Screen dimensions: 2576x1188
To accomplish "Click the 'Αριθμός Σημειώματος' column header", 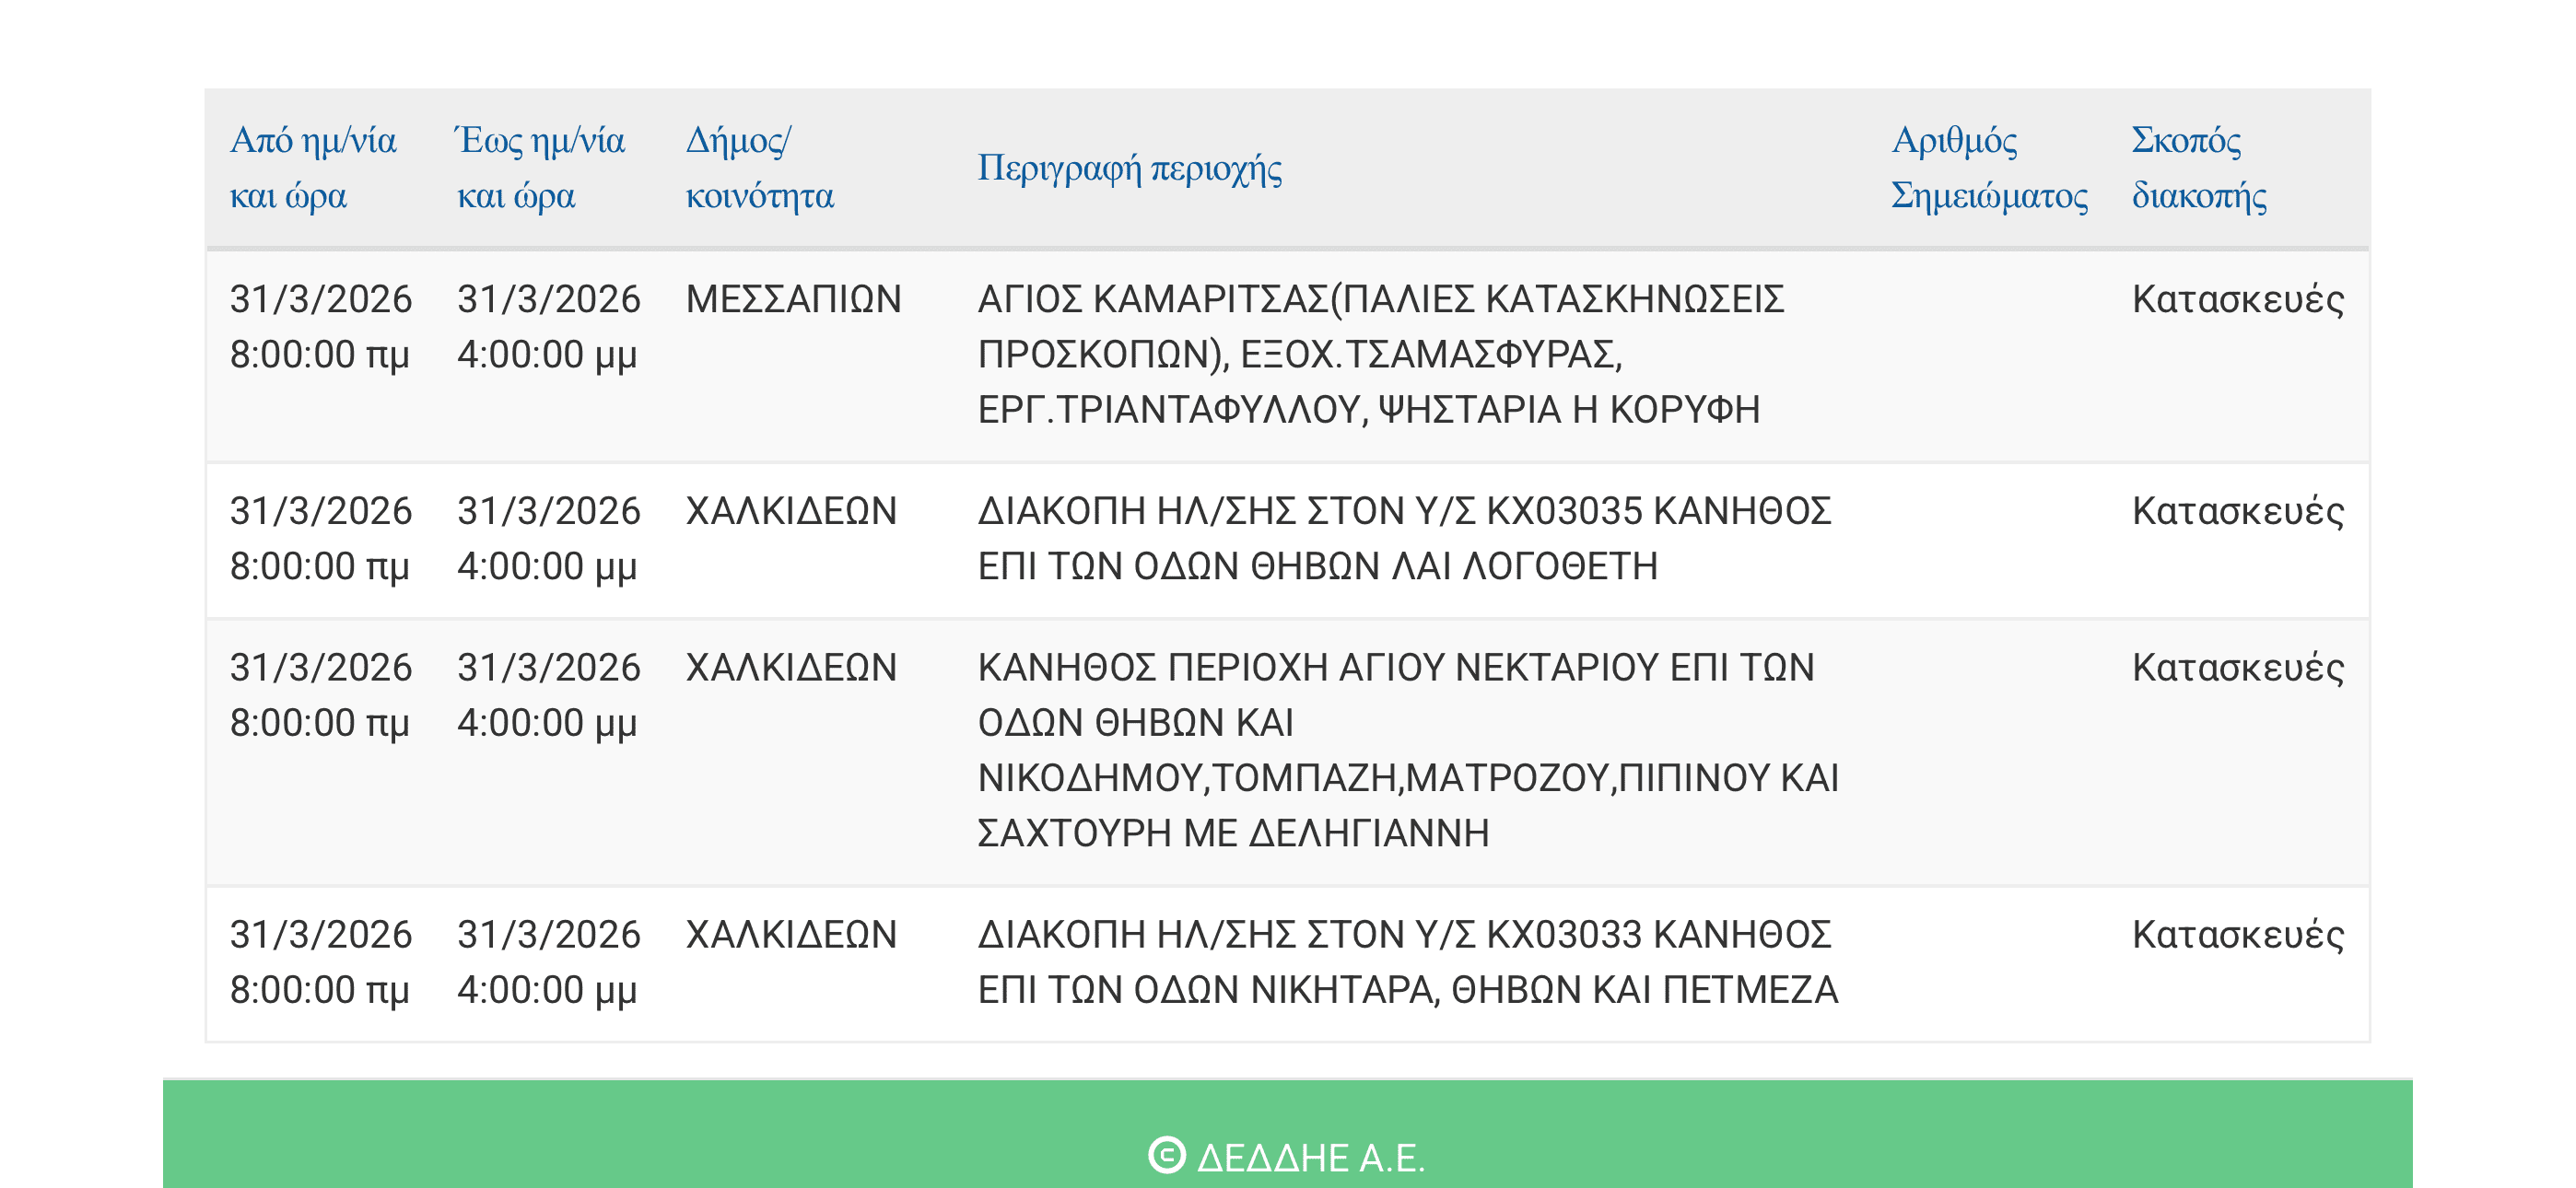I will click(1989, 167).
